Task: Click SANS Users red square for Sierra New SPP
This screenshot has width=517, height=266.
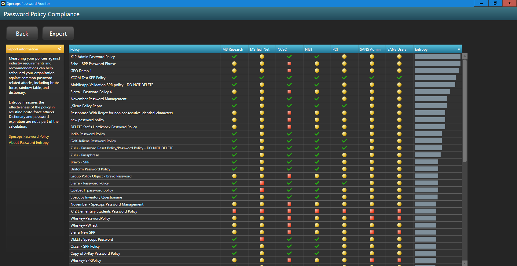Action: coord(399,232)
